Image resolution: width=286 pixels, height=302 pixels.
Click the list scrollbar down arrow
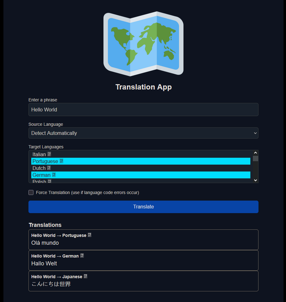coord(256,180)
